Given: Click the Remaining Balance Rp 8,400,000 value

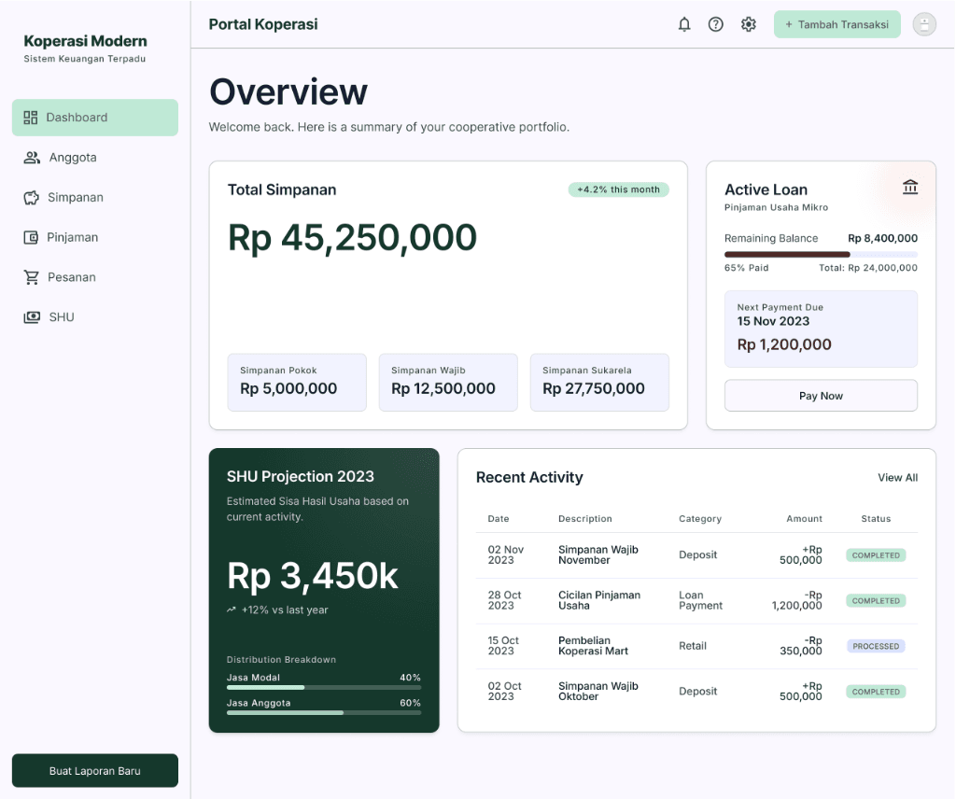Looking at the screenshot, I should [882, 238].
